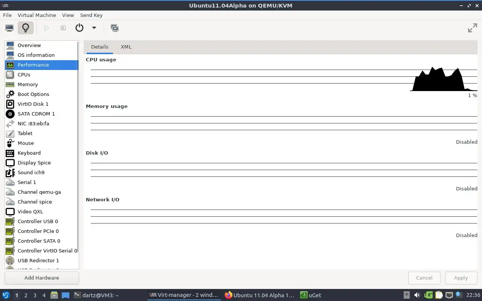The image size is (482, 301).
Task: Select Keyboard in hardware list
Action: click(41, 153)
